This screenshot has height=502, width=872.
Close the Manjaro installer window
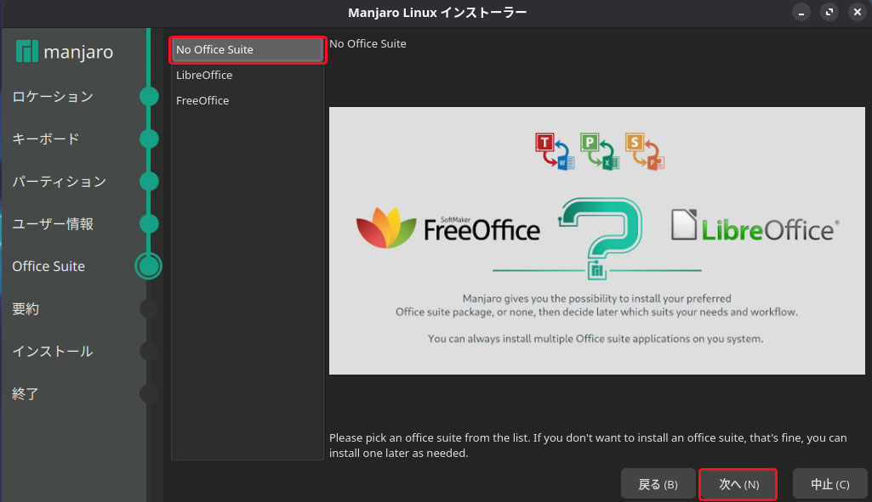(x=858, y=12)
